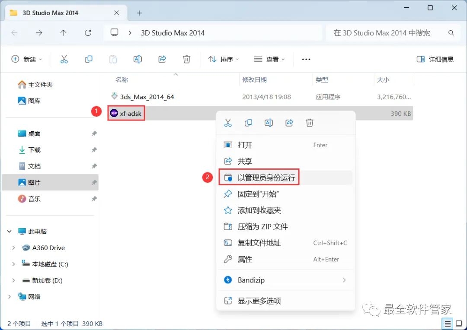Open 主文件夹 in the sidebar
The width and height of the screenshot is (467, 330).
tap(35, 85)
